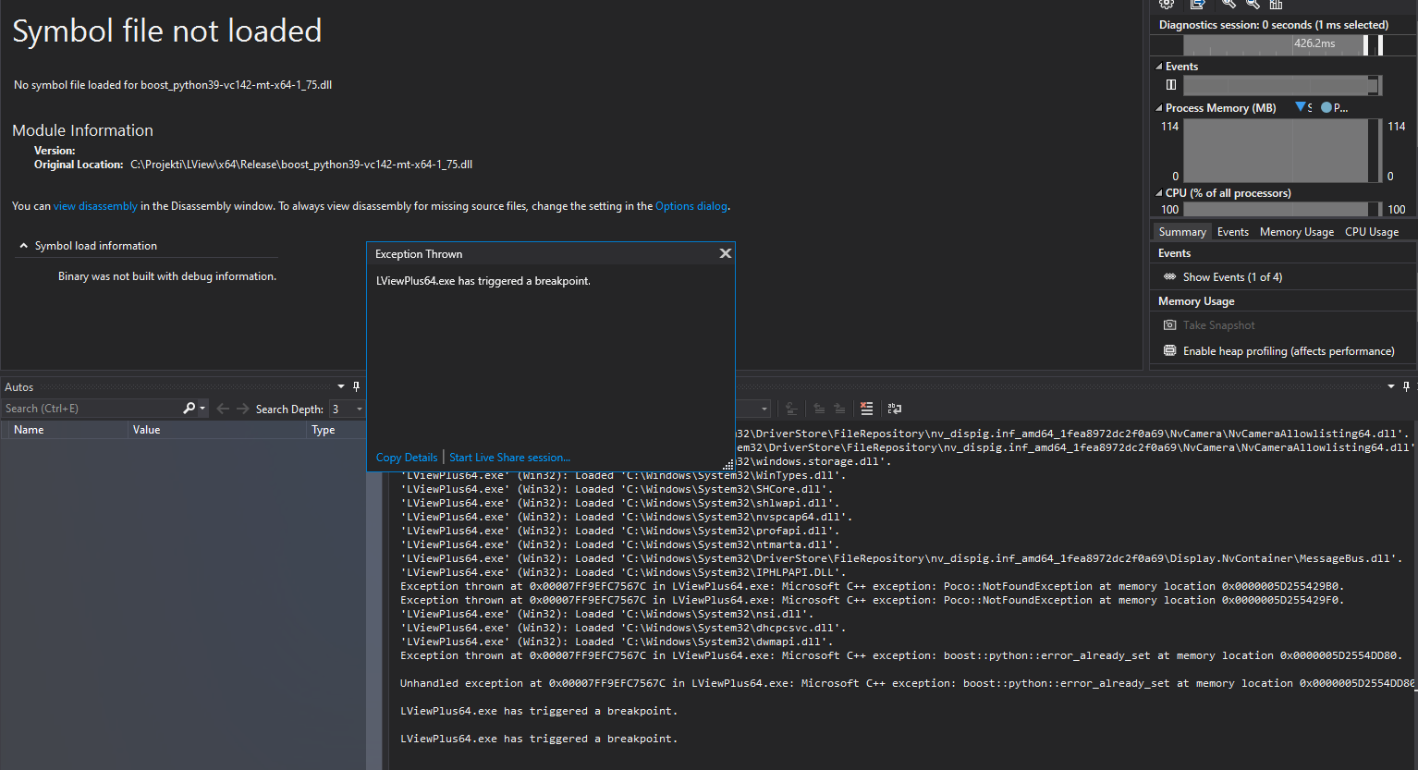Close the Exception Thrown popup

click(726, 253)
